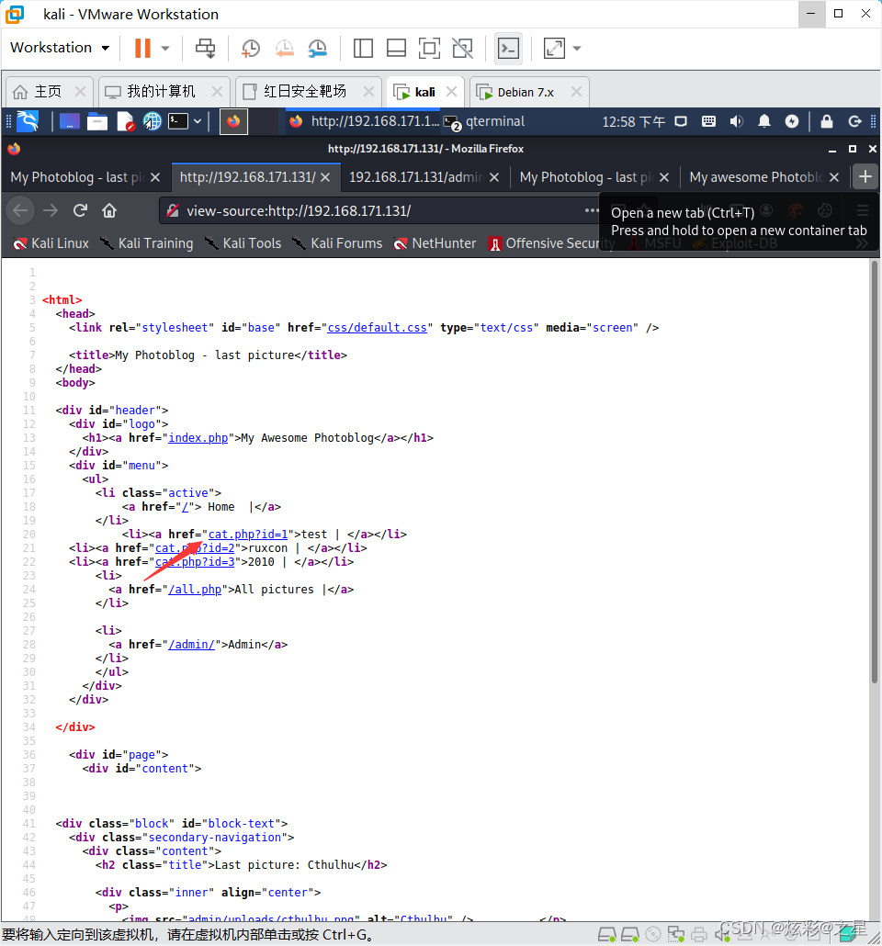Image resolution: width=882 pixels, height=946 pixels.
Task: Open the Workstation dropdown menu
Action: [60, 48]
